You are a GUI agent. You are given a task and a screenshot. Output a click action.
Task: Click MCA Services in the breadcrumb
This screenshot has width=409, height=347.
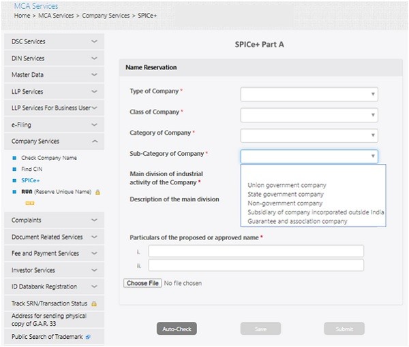point(59,15)
